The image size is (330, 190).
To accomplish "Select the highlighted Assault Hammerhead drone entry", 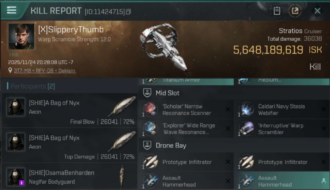I will pyautogui.click(x=282, y=181).
